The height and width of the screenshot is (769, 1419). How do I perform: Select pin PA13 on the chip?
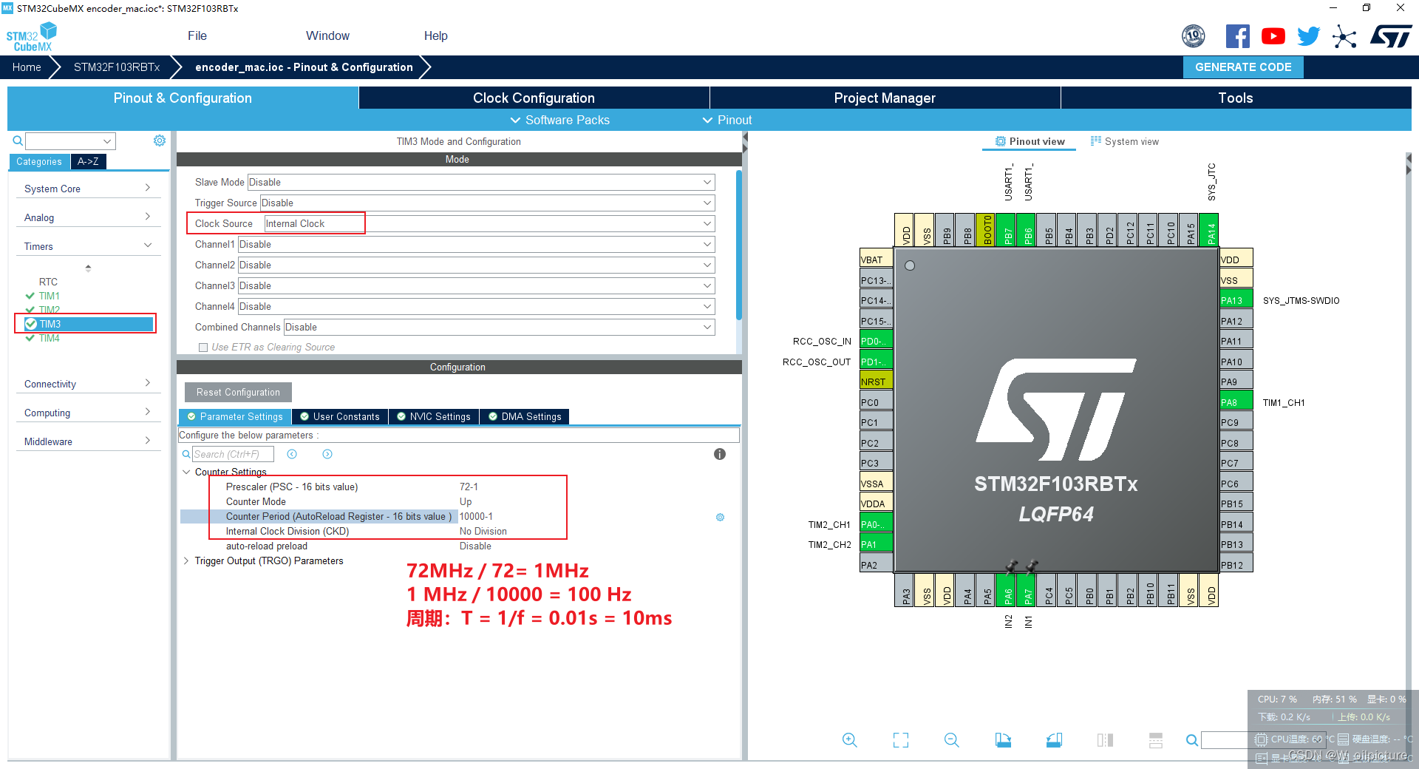(x=1236, y=300)
